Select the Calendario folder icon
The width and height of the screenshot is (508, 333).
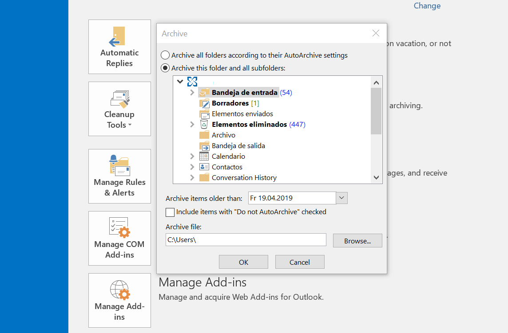[204, 156]
